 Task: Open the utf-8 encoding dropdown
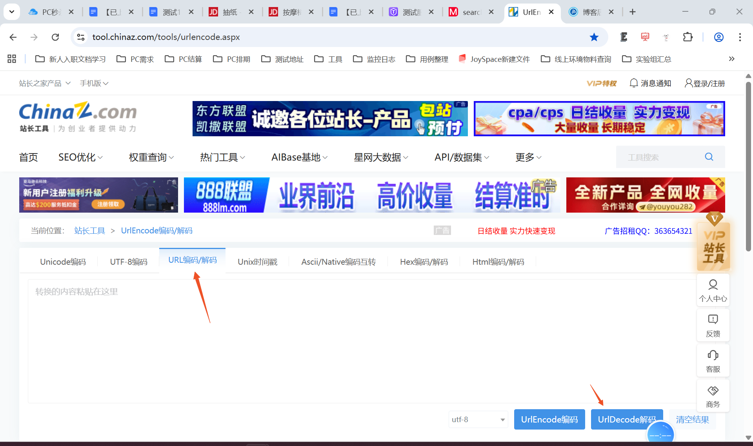coord(478,419)
